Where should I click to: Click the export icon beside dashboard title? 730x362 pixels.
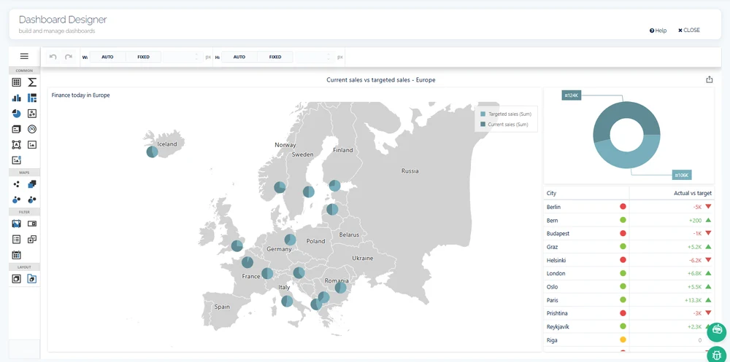[709, 79]
